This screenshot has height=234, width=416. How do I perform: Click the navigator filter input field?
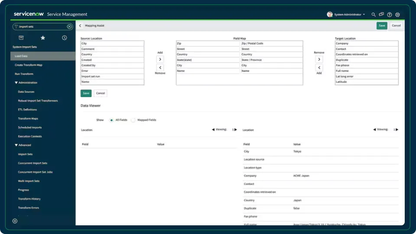pos(42,26)
